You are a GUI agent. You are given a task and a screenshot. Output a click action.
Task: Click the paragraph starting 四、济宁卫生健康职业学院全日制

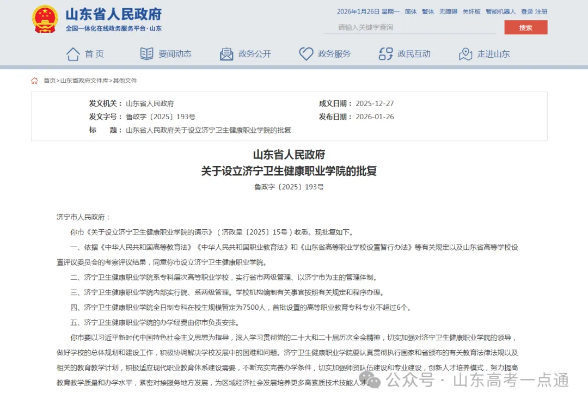click(x=242, y=308)
